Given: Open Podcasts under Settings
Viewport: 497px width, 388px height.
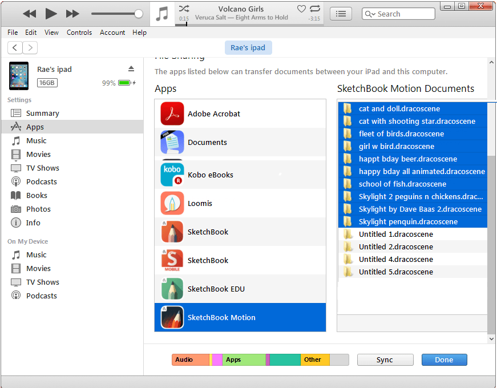Looking at the screenshot, I should tap(72, 181).
